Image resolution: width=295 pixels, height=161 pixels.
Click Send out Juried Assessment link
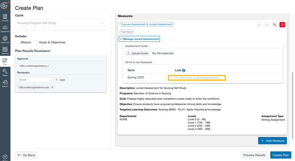coord(197,78)
